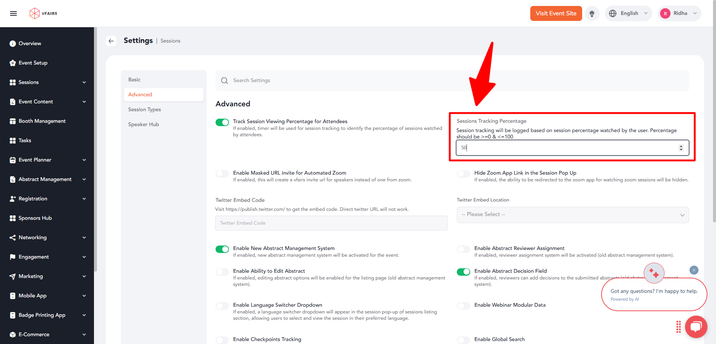716x344 pixels.
Task: Click the Twitter Embed Code field
Action: pos(331,223)
